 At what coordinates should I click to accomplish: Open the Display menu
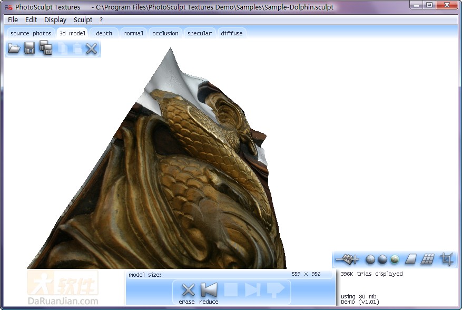(x=55, y=20)
